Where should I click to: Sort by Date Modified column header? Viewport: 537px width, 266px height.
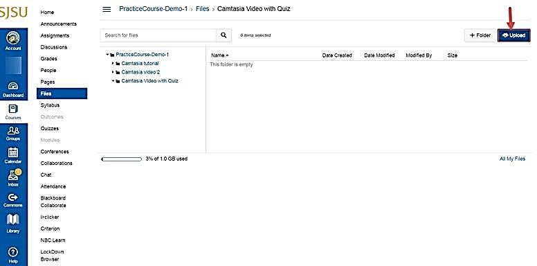379,55
